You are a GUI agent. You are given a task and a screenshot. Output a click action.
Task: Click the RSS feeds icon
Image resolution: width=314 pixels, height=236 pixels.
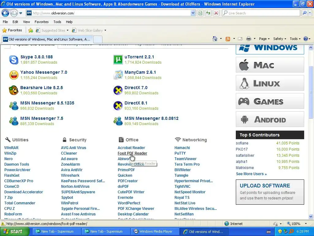[228, 39]
